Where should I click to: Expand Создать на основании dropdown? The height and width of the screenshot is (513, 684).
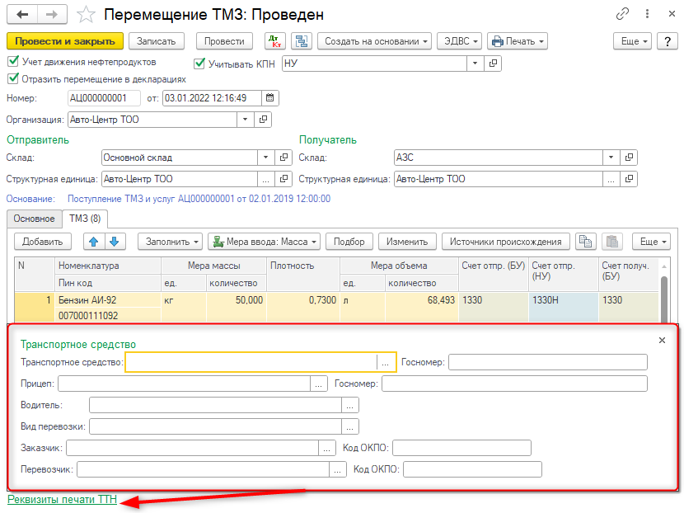(x=376, y=41)
